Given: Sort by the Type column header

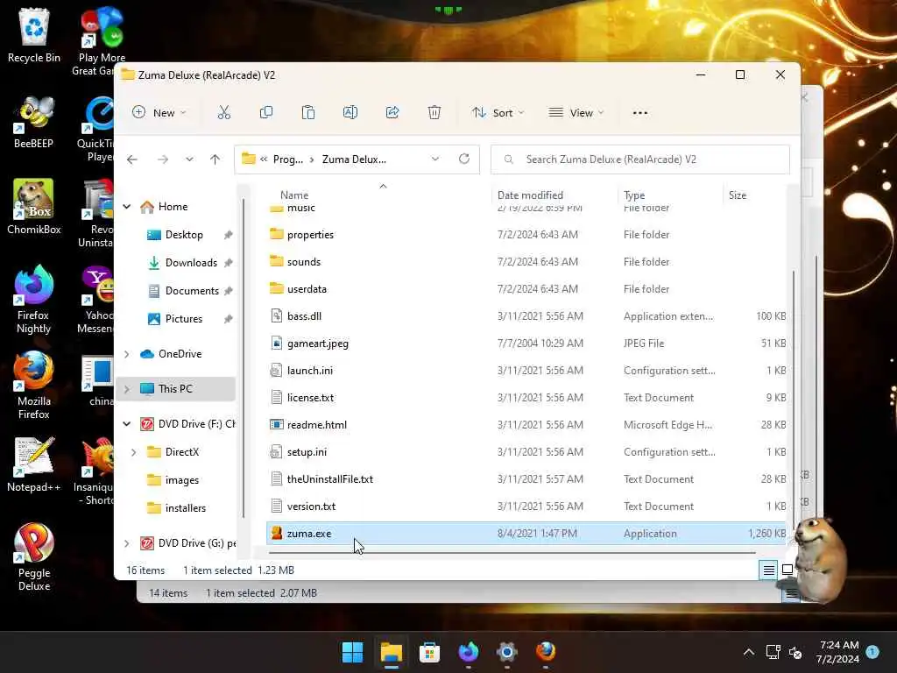Looking at the screenshot, I should pos(634,195).
